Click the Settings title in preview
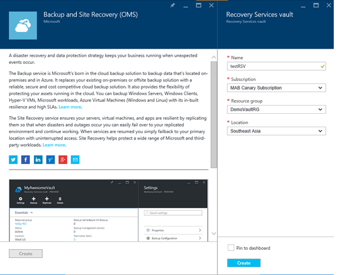Viewport: 358px width, 275px height. (151, 188)
